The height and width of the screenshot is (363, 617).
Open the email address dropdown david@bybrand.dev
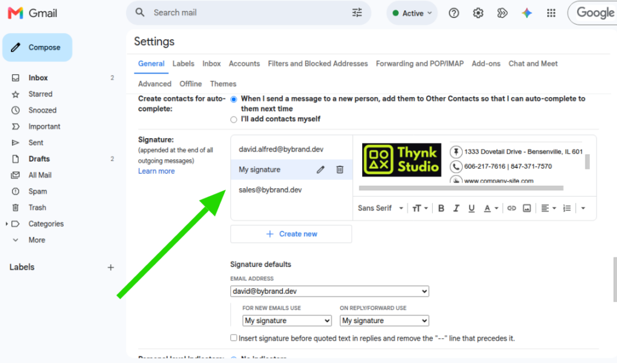330,291
